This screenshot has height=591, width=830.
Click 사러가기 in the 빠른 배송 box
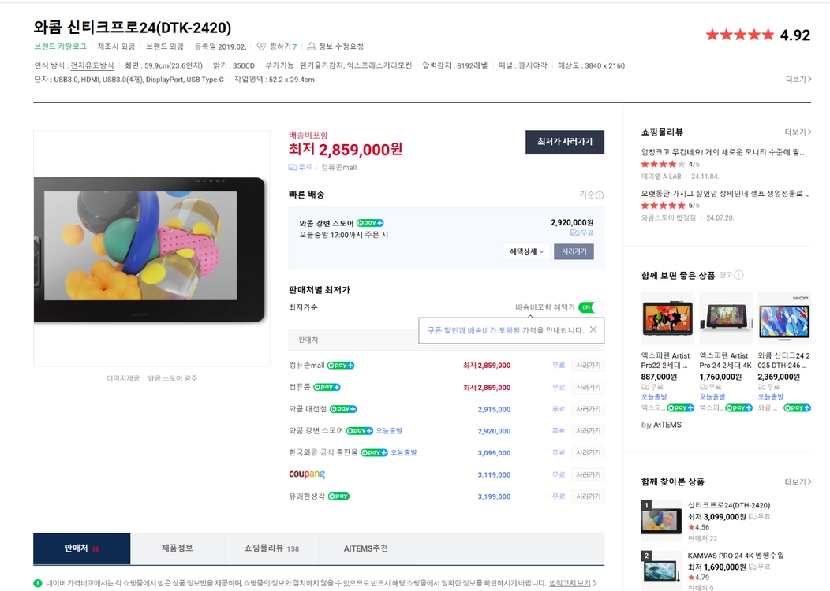click(x=574, y=251)
